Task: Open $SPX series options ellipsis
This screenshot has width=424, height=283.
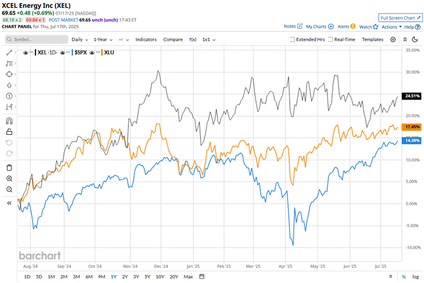Action: point(68,52)
